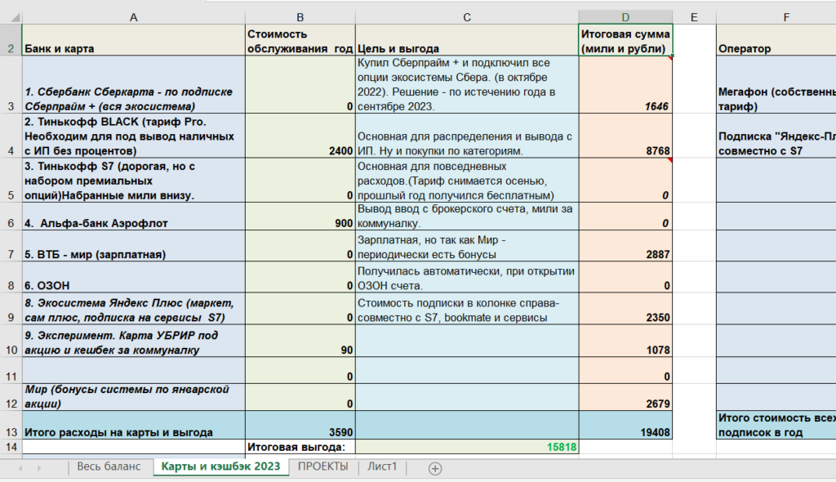Click the 'Цель и выгода' header cell
836x482 pixels.
click(467, 40)
